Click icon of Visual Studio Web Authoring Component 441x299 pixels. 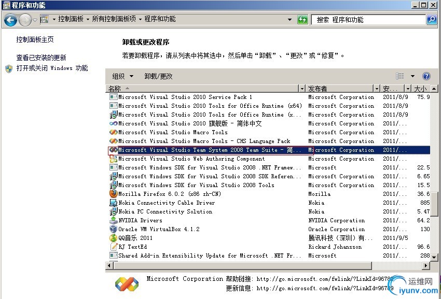(x=113, y=159)
